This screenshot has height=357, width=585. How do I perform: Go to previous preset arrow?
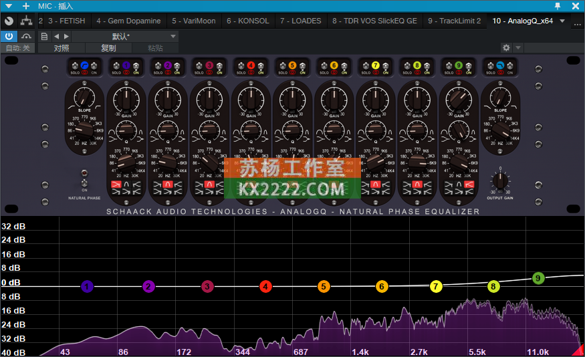56,37
